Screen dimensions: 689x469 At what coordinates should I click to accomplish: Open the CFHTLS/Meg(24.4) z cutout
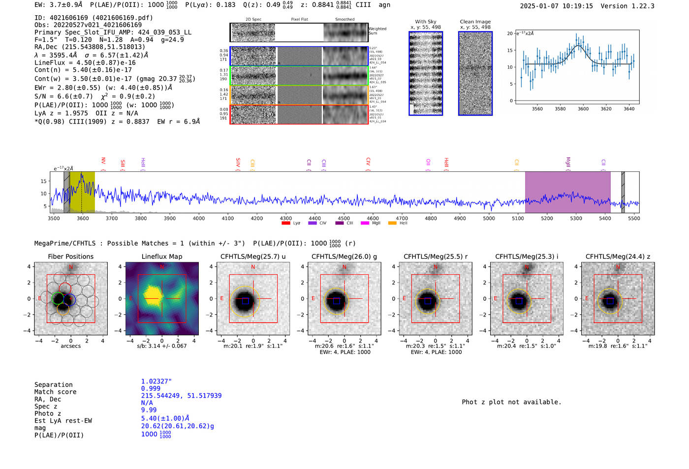pos(618,299)
